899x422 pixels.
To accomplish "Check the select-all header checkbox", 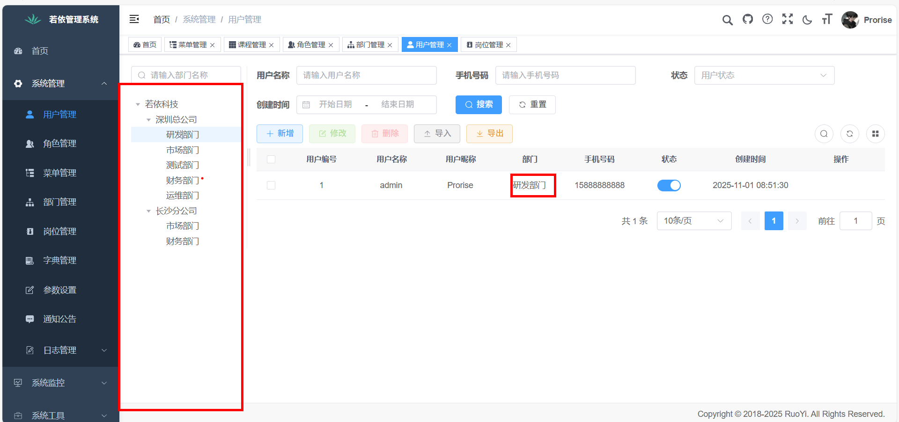I will point(271,160).
